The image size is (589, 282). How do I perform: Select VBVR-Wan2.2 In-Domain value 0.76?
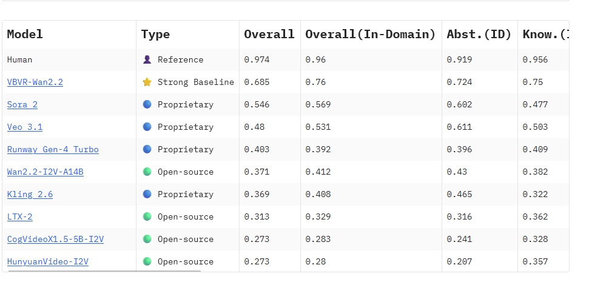pyautogui.click(x=315, y=82)
